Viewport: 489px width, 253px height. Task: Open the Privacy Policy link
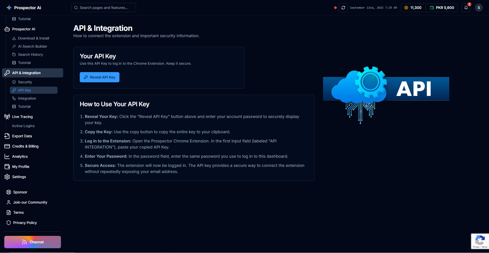25,223
